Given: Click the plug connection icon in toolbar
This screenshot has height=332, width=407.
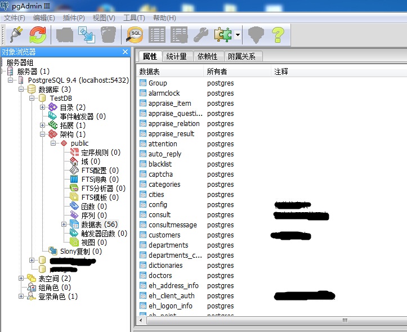Looking at the screenshot, I should click(x=17, y=35).
